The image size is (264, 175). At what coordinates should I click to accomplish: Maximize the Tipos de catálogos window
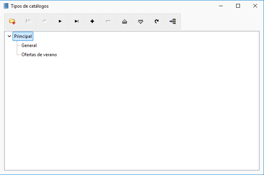click(238, 6)
